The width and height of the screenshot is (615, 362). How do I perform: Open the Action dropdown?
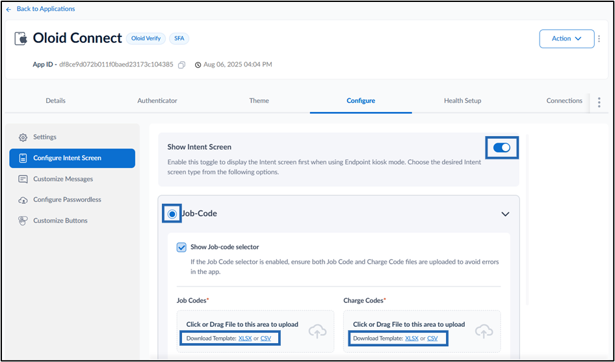[x=567, y=38]
